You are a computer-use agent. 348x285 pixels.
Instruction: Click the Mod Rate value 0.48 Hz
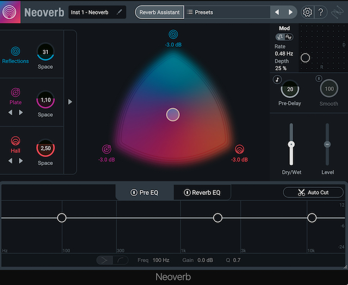[284, 54]
